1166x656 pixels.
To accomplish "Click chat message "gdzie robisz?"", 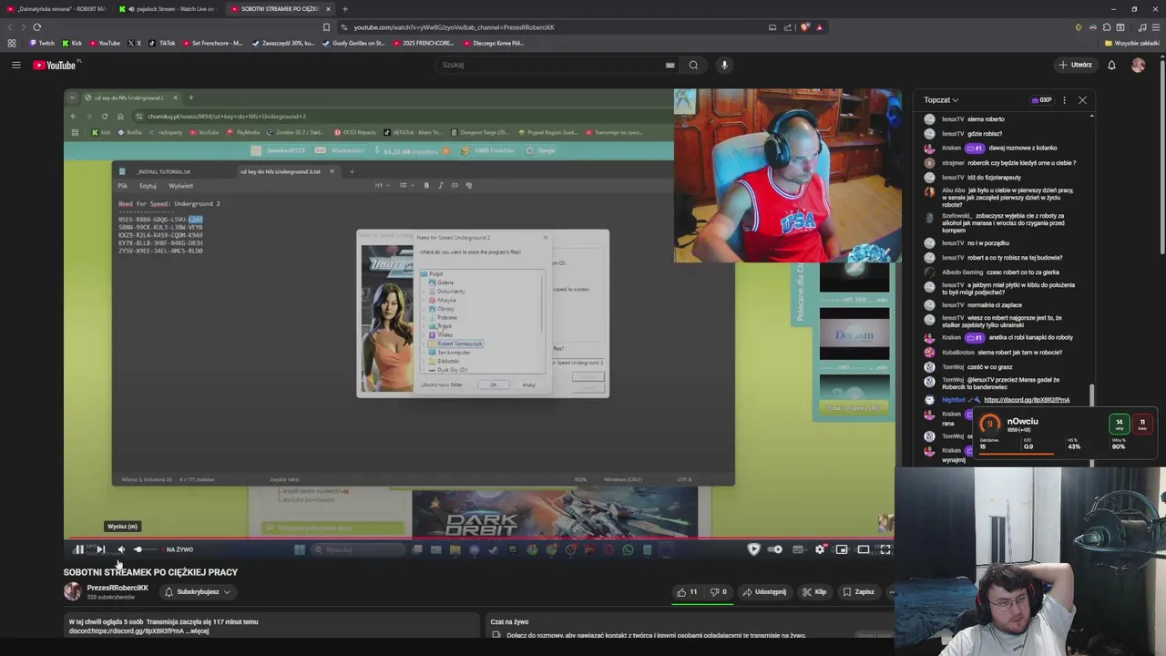I will coord(985,134).
